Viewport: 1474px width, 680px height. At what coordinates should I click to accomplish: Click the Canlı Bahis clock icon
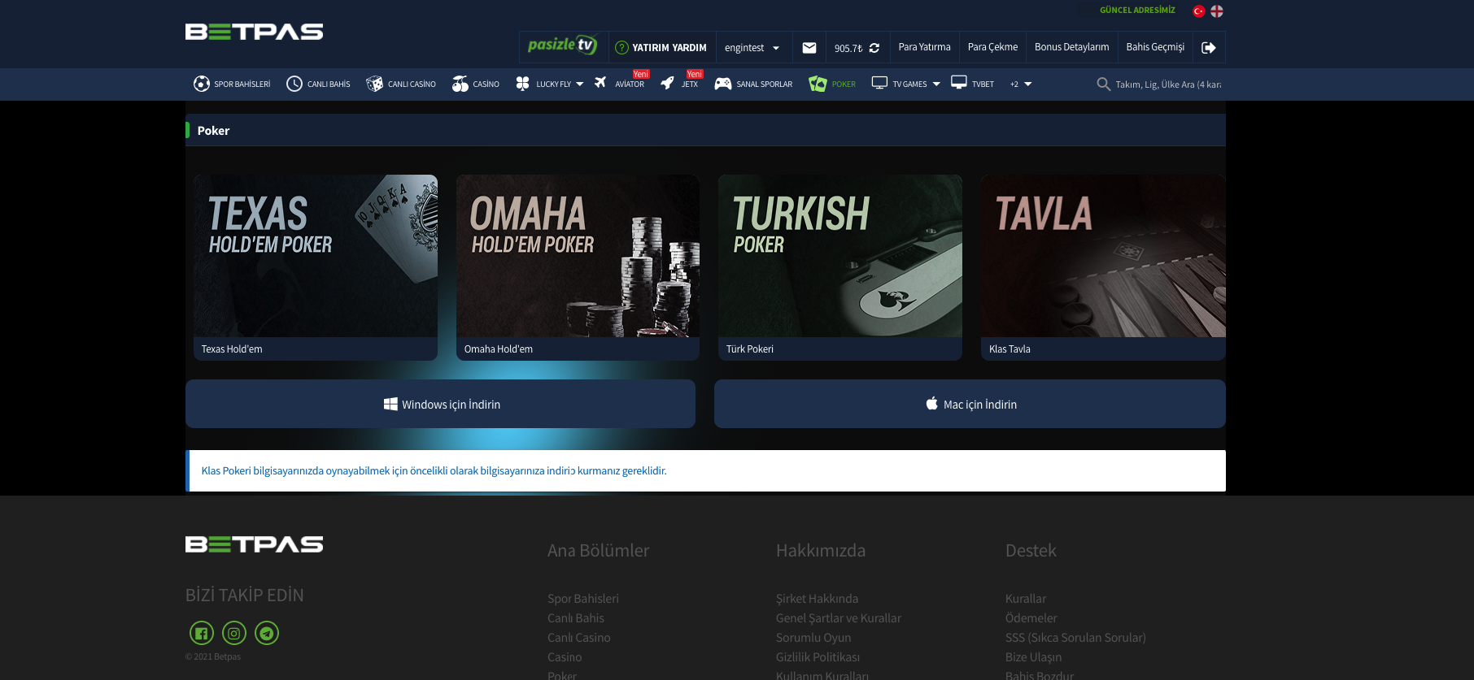point(294,84)
